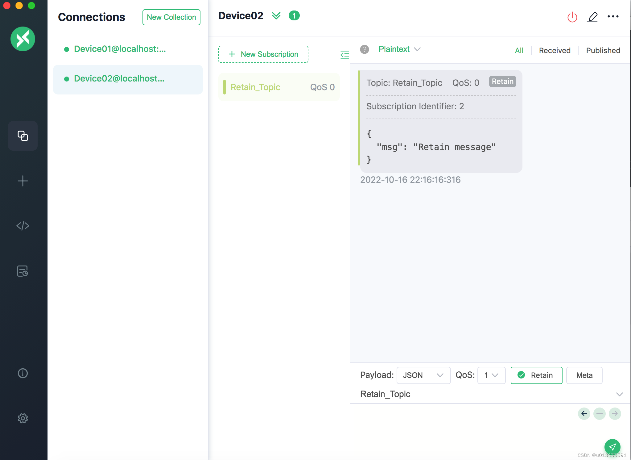
Task: Open the Payload JSON dropdown
Action: (423, 375)
